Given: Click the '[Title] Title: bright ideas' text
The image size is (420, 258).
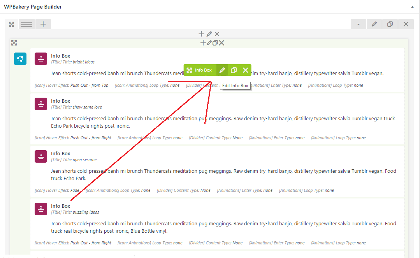Looking at the screenshot, I should pyautogui.click(x=73, y=62).
